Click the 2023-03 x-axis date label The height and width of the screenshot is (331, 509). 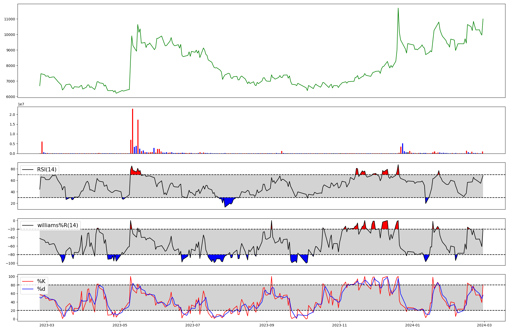47,325
